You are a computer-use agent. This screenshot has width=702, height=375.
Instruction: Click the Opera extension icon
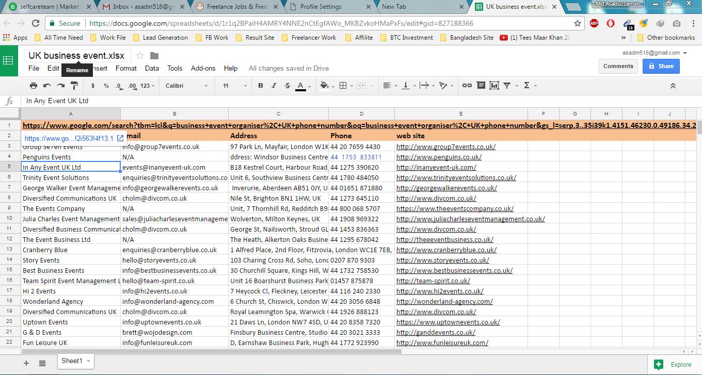pyautogui.click(x=611, y=23)
